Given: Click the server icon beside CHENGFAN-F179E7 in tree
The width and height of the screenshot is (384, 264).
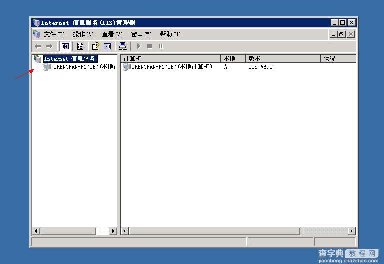Looking at the screenshot, I should [47, 67].
